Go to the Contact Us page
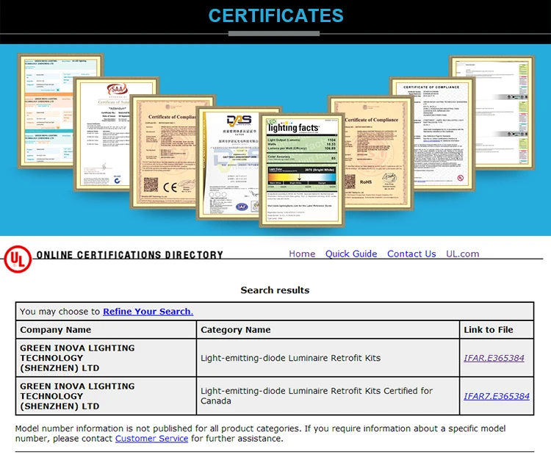This screenshot has width=551, height=463. 411,254
